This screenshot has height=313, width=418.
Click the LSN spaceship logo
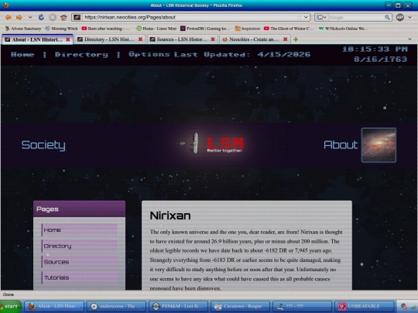click(x=195, y=144)
